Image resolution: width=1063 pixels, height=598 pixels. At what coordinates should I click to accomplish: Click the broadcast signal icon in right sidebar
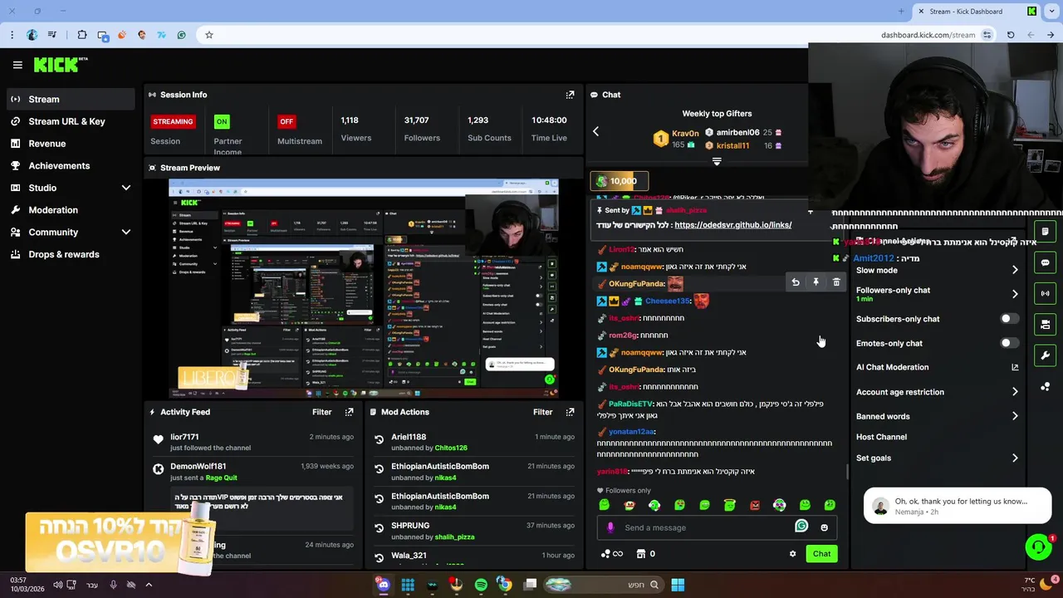[x=1046, y=293]
